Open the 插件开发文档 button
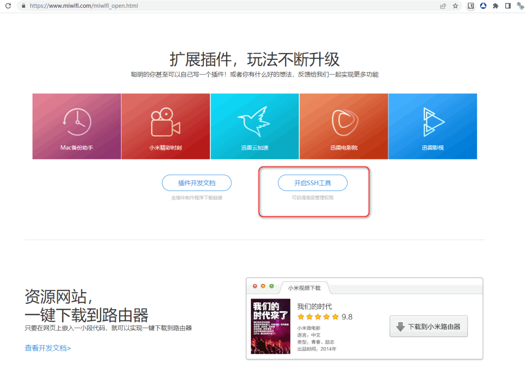Image resolution: width=525 pixels, height=366 pixels. tap(196, 183)
